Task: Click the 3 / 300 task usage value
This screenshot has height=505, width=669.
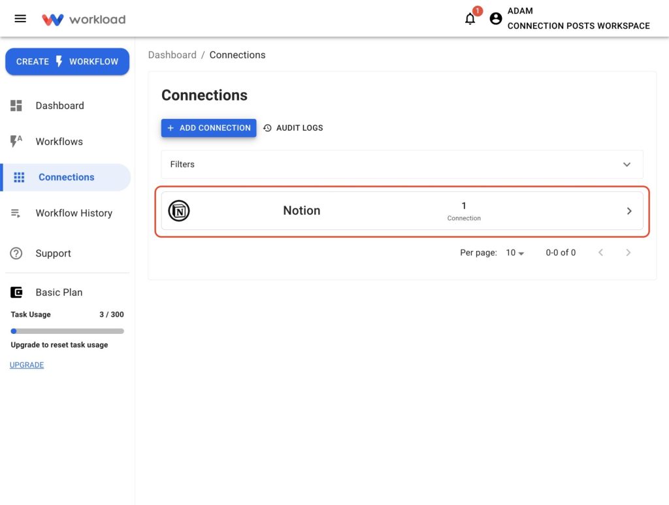Action: click(111, 314)
